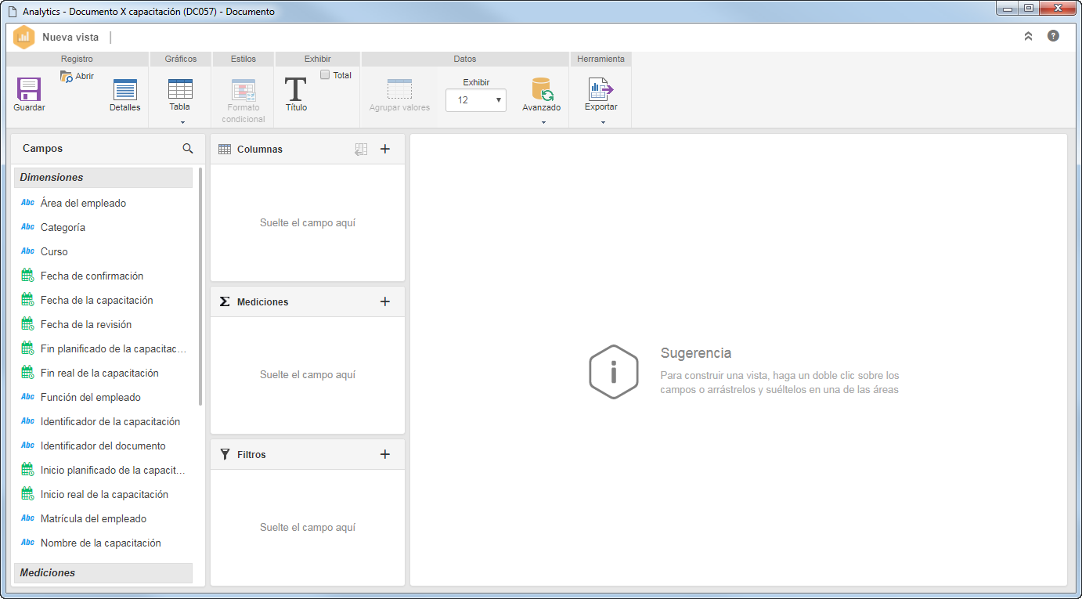Click the table grid icon beside Columnas
1082x599 pixels.
[224, 149]
